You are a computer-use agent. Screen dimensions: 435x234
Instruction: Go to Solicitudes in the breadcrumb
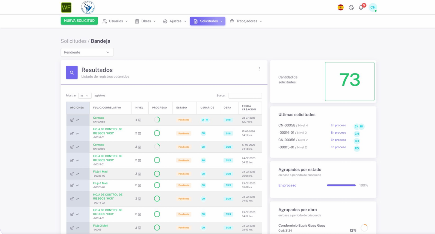click(x=73, y=41)
